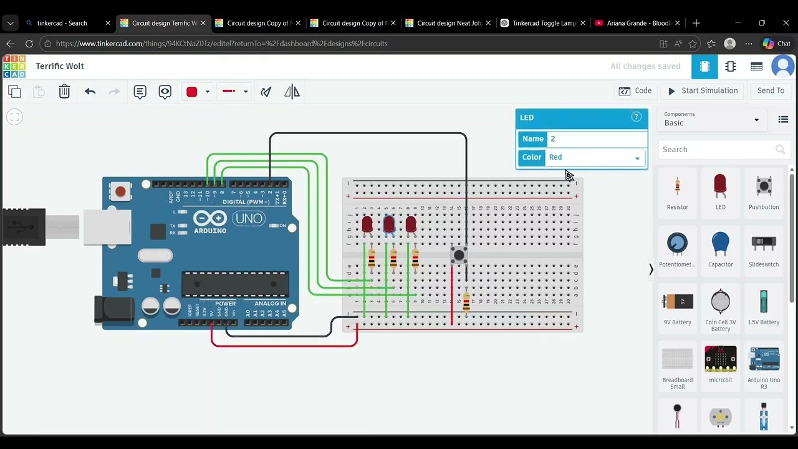The width and height of the screenshot is (798, 449).
Task: Select the middle LED on the breadboard
Action: click(389, 225)
